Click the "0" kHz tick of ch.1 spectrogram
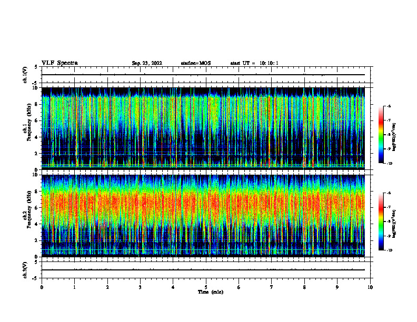The height and width of the screenshot is (322, 417). (37, 170)
